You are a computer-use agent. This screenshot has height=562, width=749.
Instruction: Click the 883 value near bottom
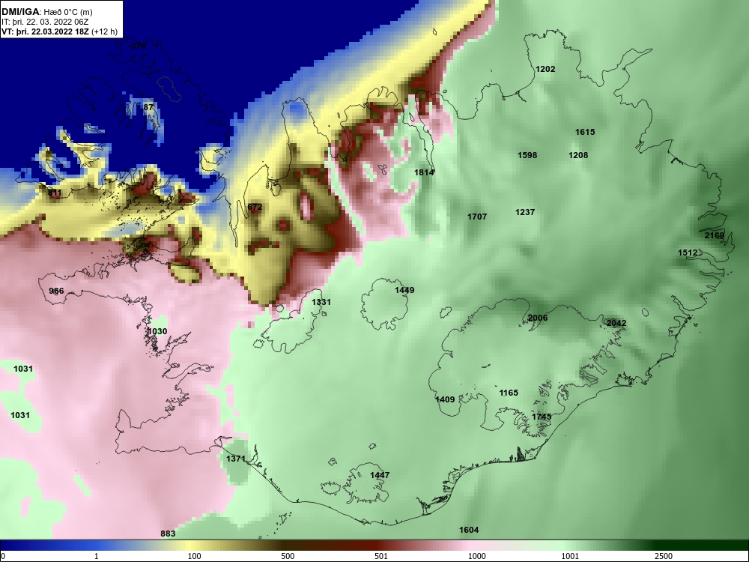[x=168, y=534]
